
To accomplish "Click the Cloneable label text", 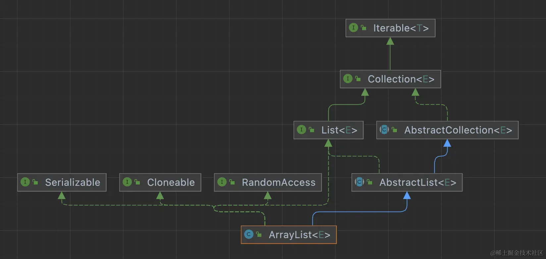I will [171, 182].
